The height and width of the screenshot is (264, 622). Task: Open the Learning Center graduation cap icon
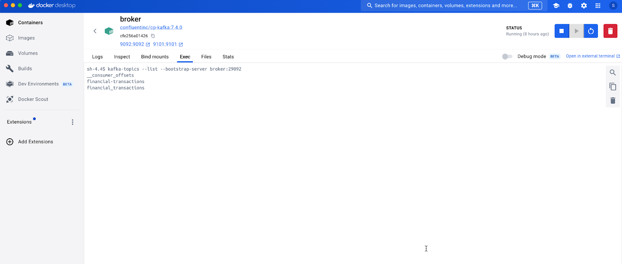(556, 5)
